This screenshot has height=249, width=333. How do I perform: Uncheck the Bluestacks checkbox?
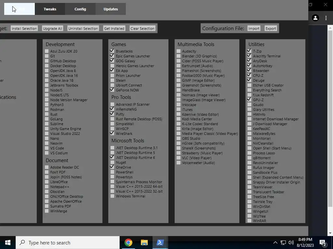(112, 51)
